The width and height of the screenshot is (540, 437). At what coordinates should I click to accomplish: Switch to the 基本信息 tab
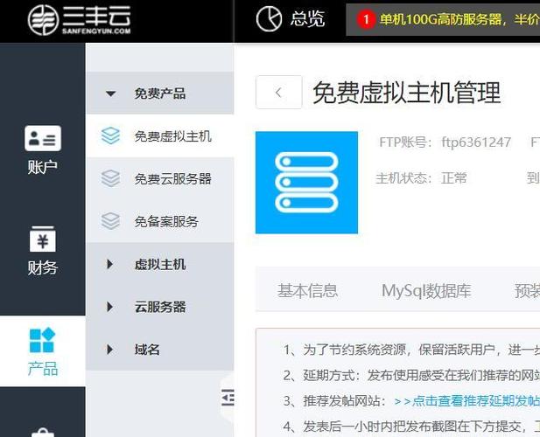(x=307, y=290)
